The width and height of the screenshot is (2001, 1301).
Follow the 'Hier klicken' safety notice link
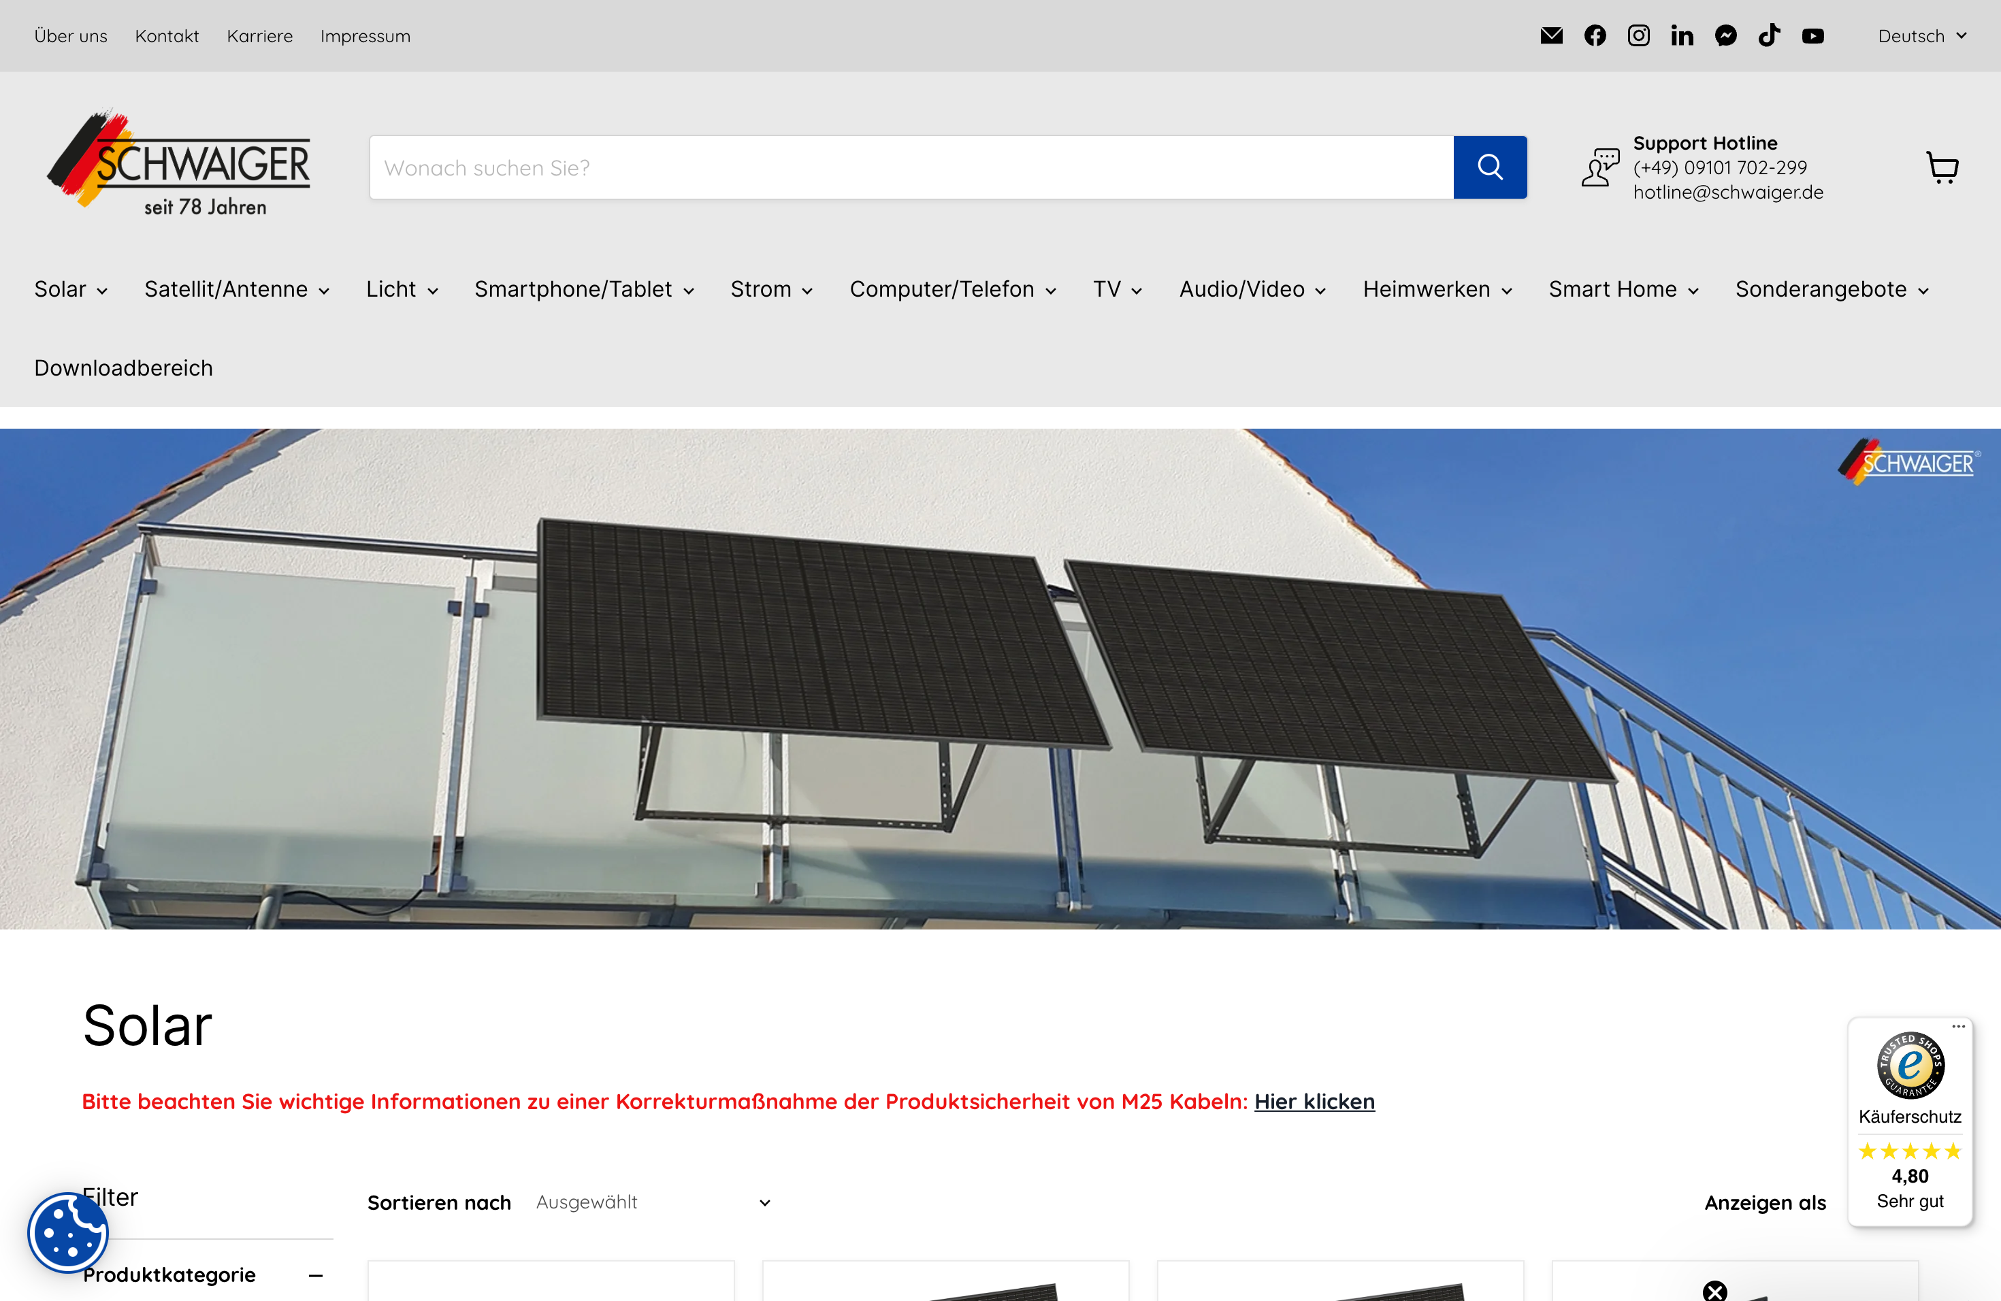click(x=1314, y=1101)
